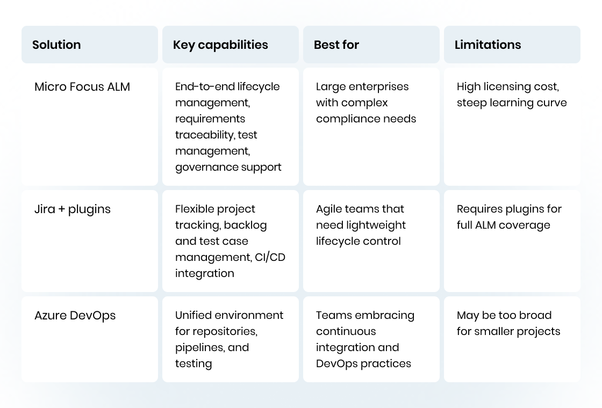
Task: Click the Flexible project tracking capabilities cell
Action: (231, 241)
